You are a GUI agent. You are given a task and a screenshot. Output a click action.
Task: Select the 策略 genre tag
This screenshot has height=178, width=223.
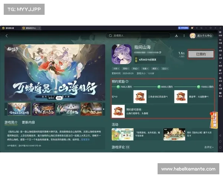126,69
